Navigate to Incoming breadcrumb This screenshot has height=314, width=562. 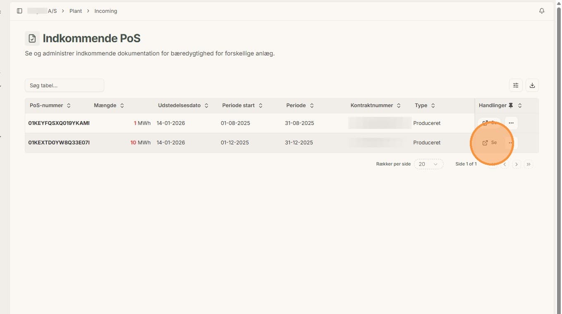tap(105, 11)
